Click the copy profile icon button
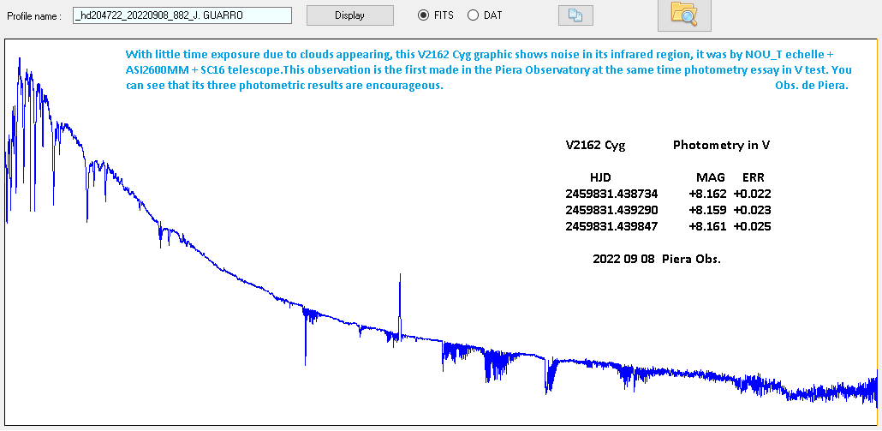 [x=575, y=15]
